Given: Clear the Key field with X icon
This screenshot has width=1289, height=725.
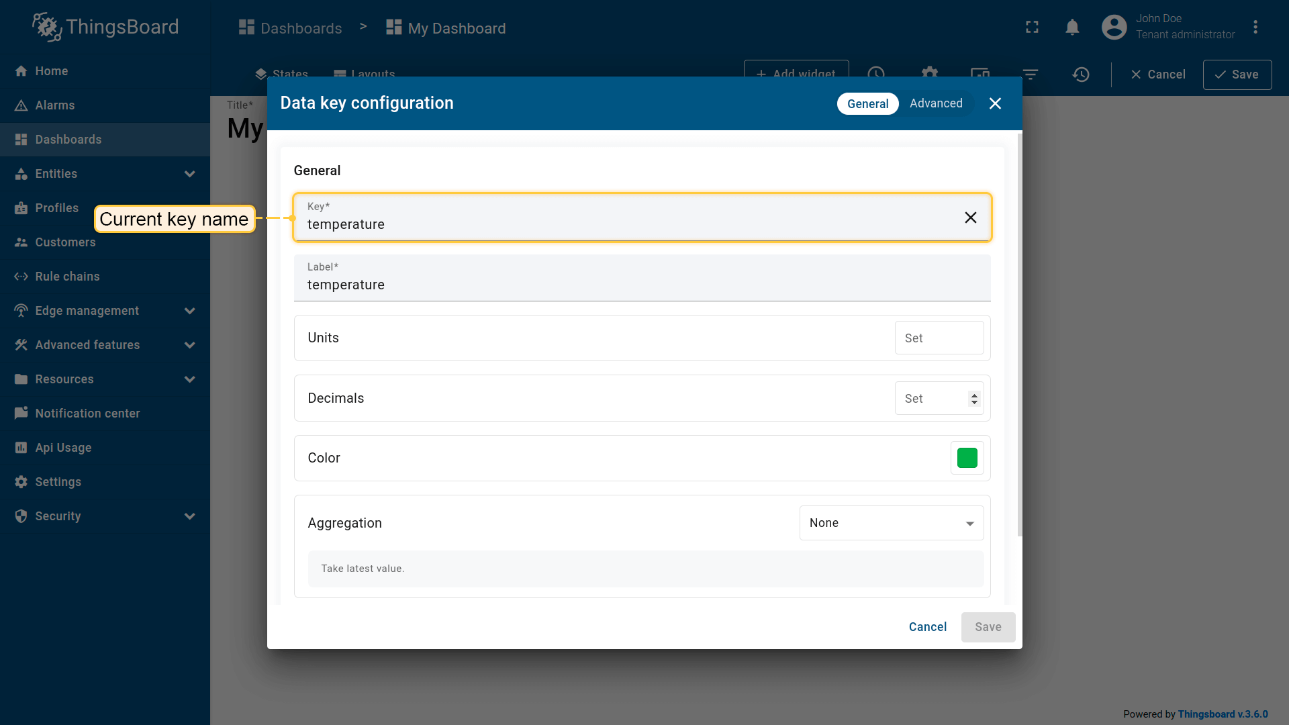Looking at the screenshot, I should pos(970,217).
